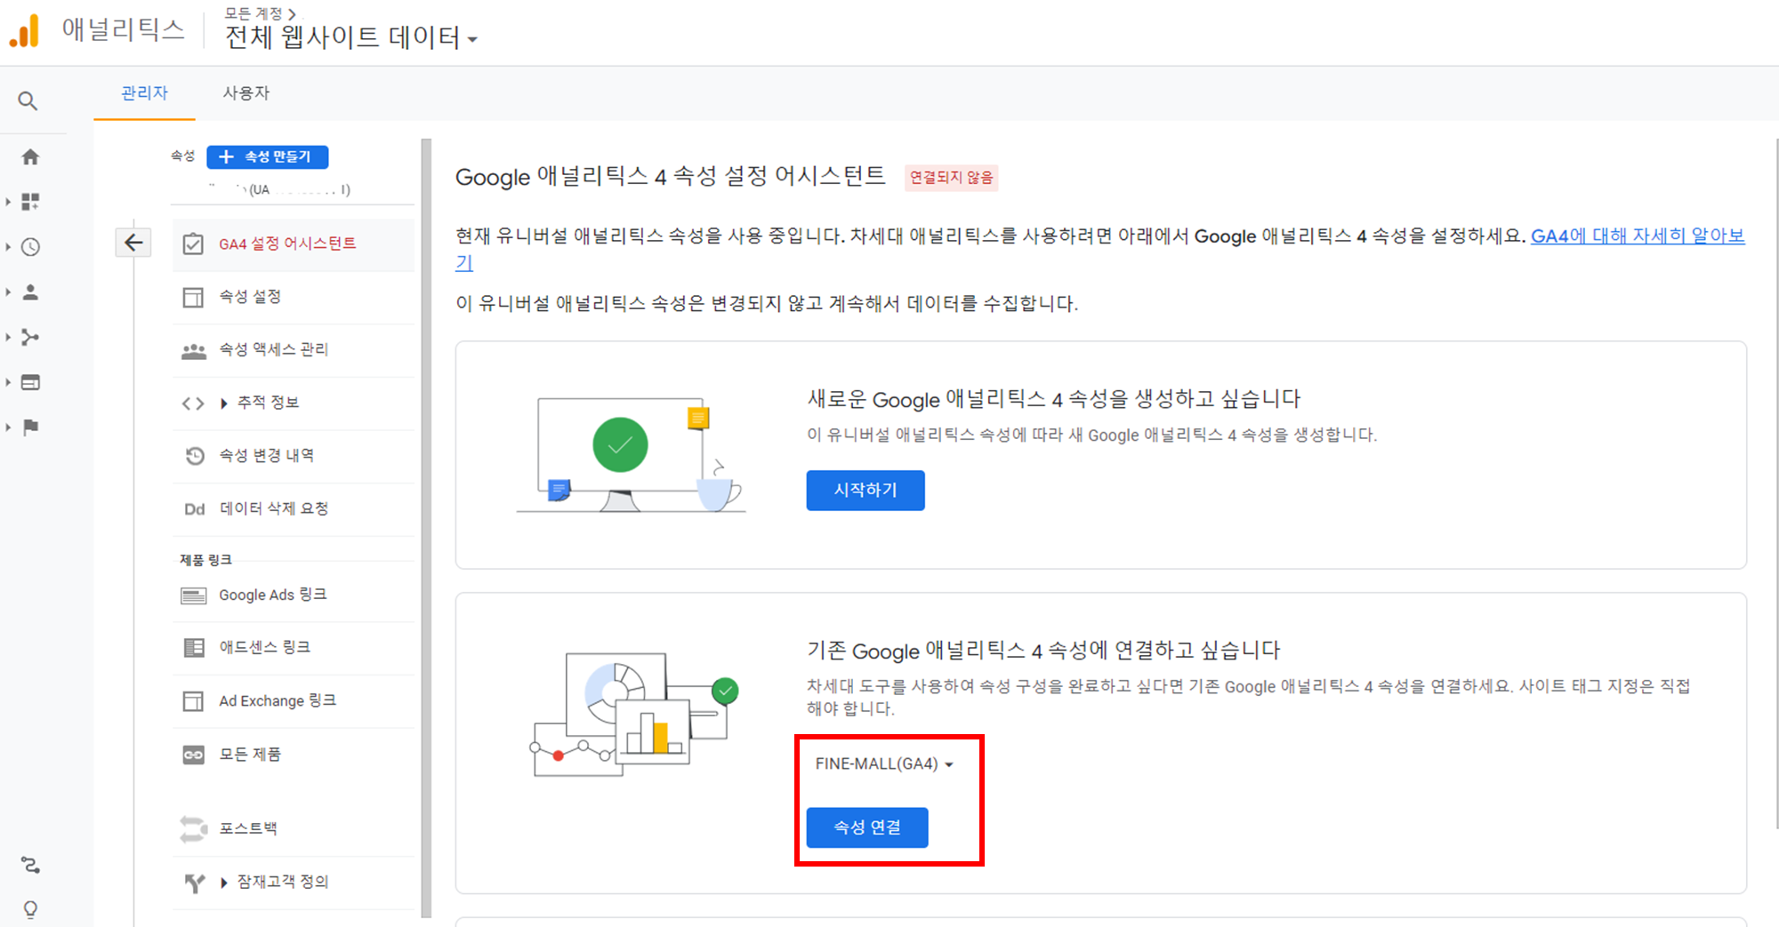Click the Dd 데이터 삭제 요청 icon

coord(195,509)
